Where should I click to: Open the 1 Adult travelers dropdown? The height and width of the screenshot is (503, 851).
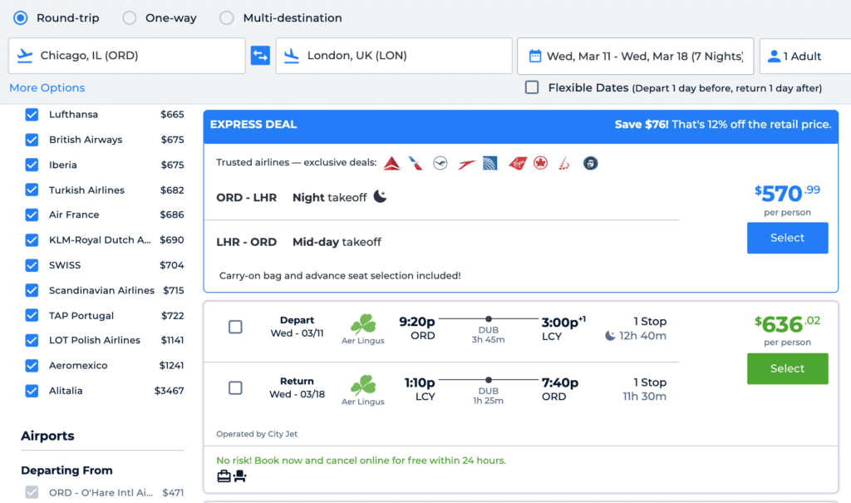[803, 56]
